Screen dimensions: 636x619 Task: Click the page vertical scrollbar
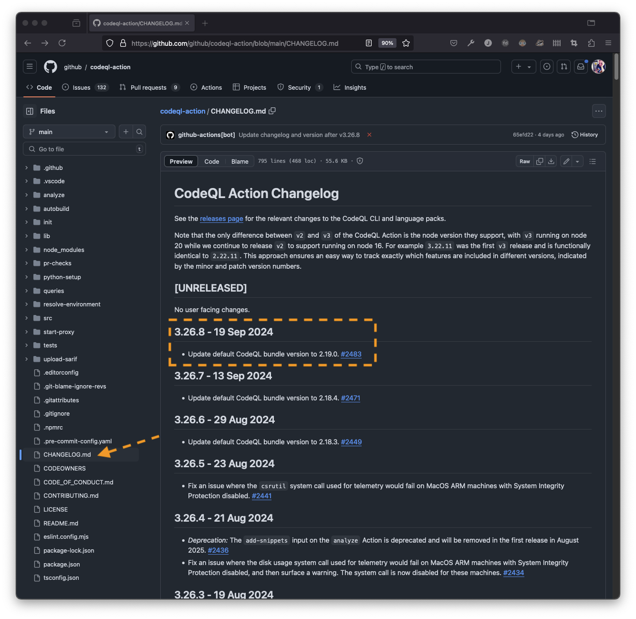click(x=616, y=67)
